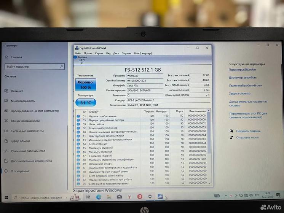Click Переименовать этот ПК link
This screenshot has height=213, width=284.
248,115
